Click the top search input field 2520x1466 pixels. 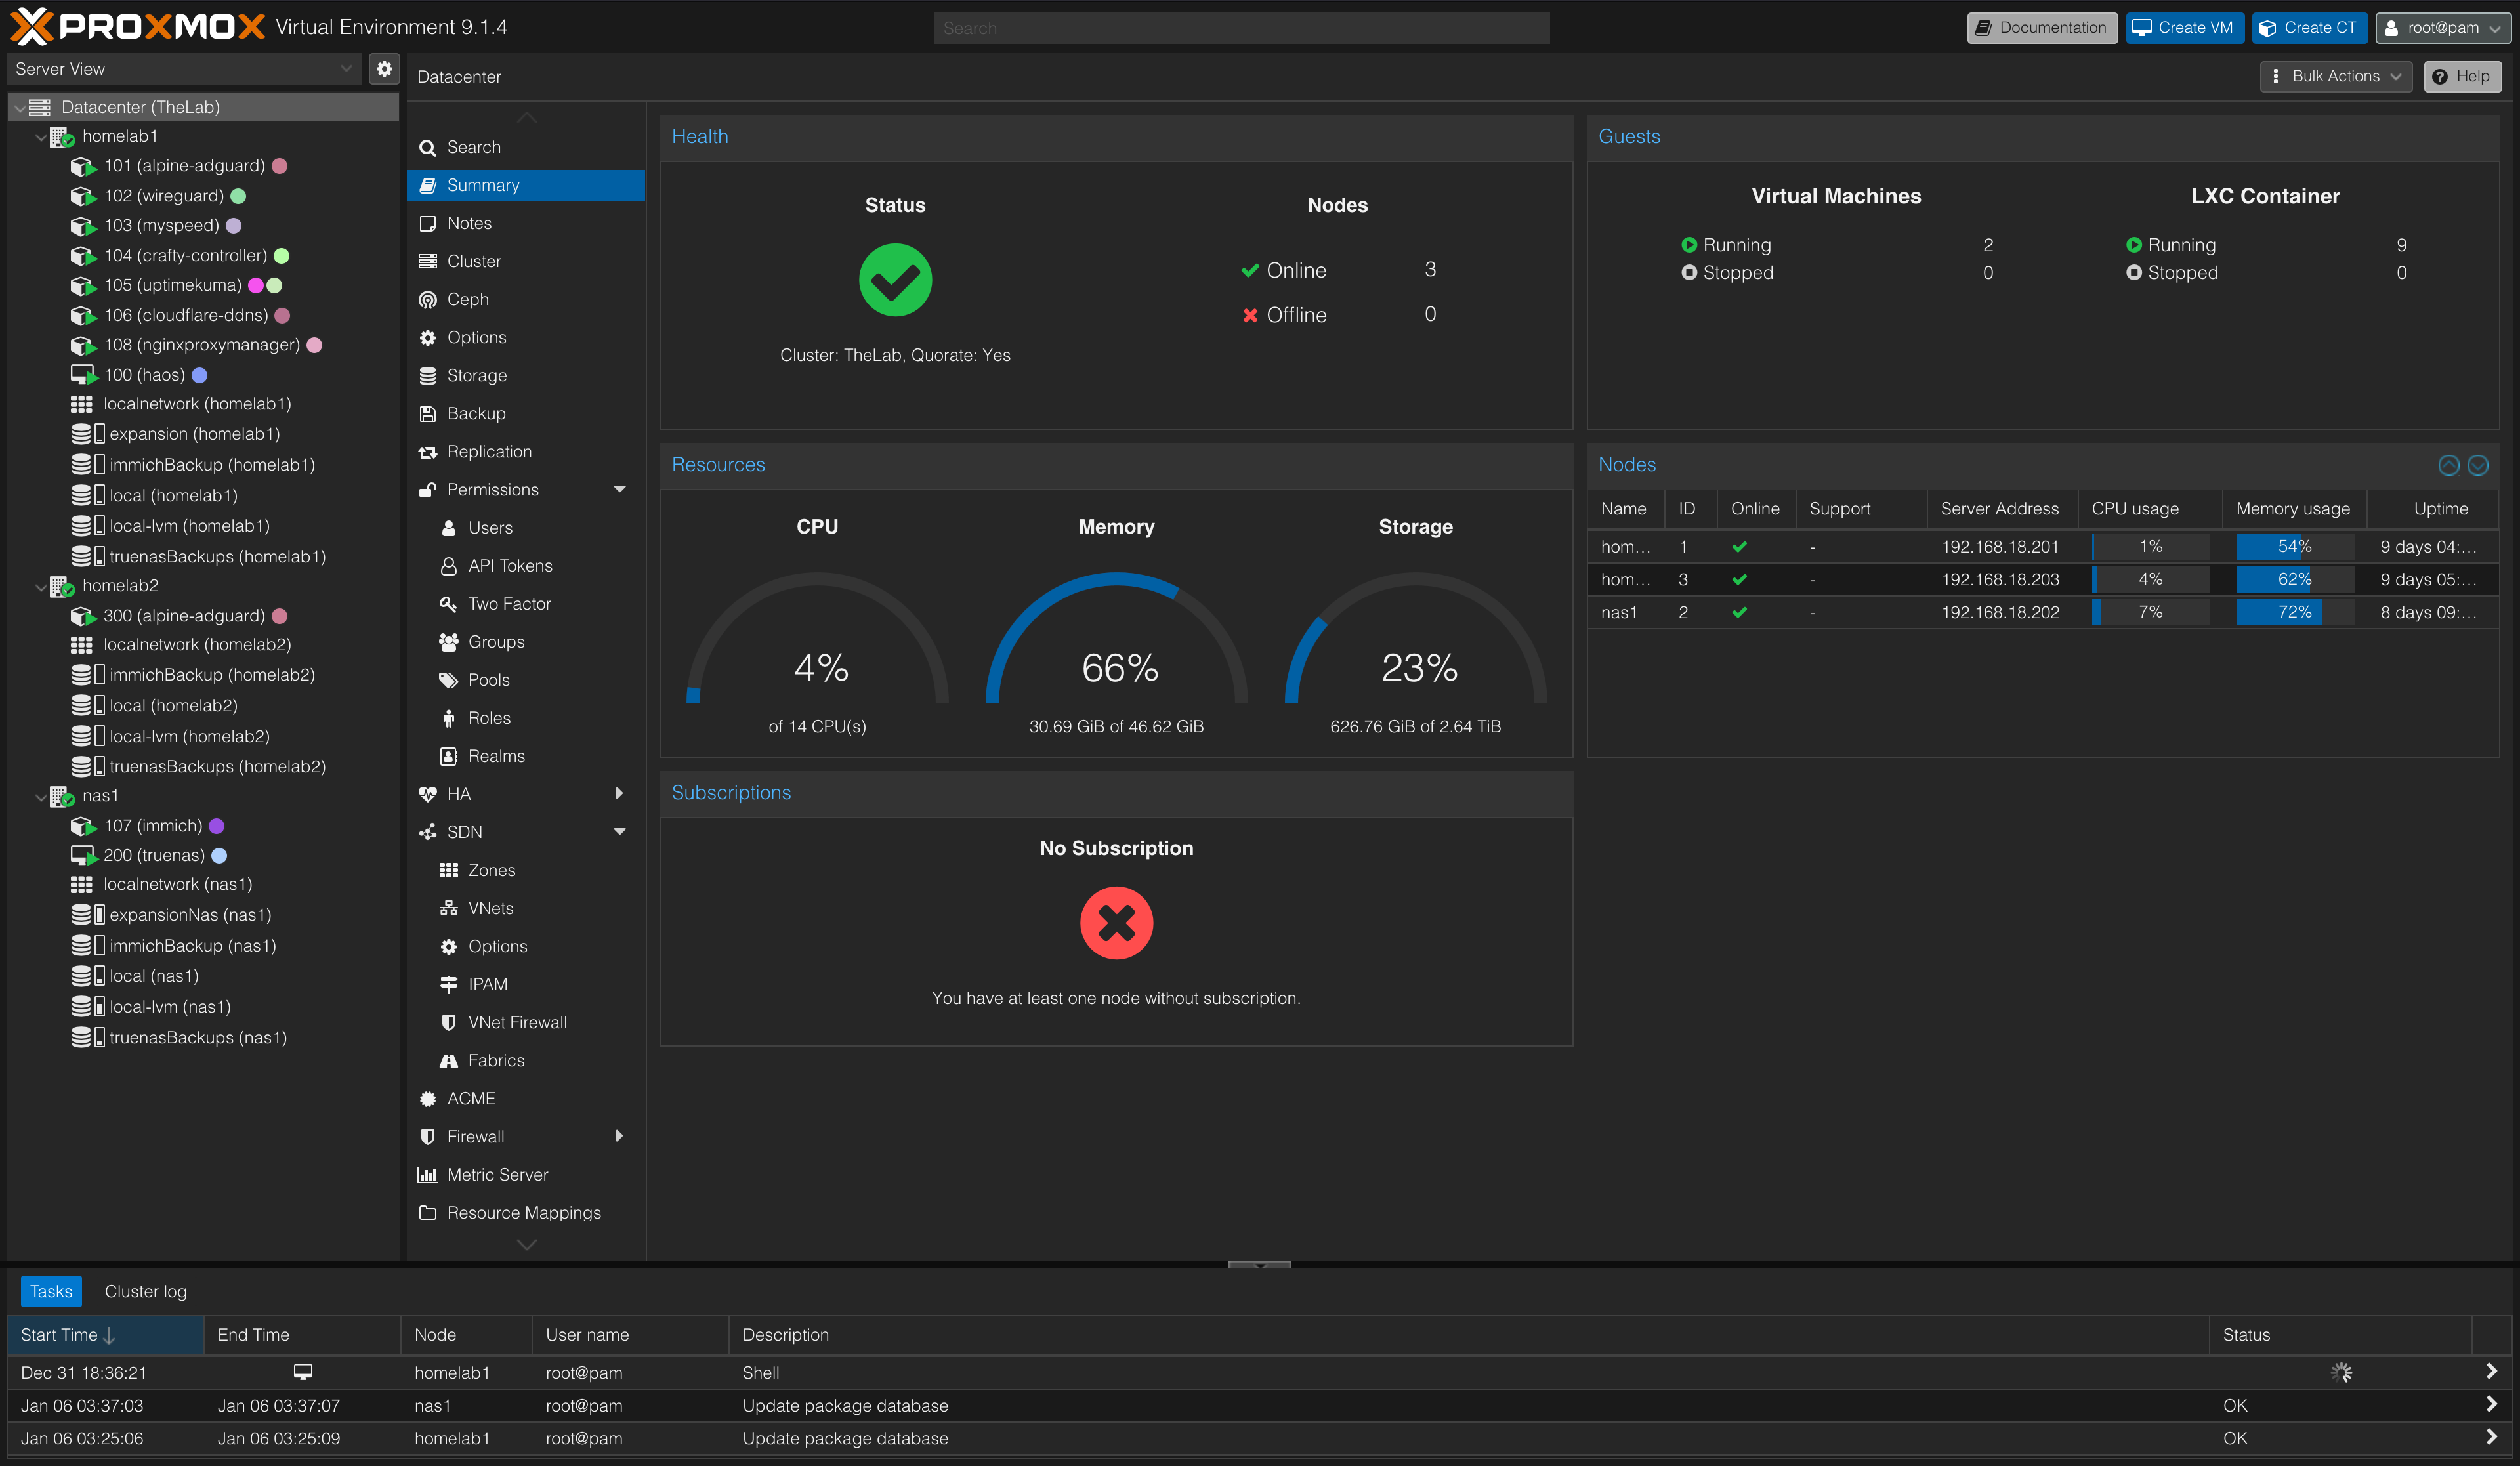1240,28
